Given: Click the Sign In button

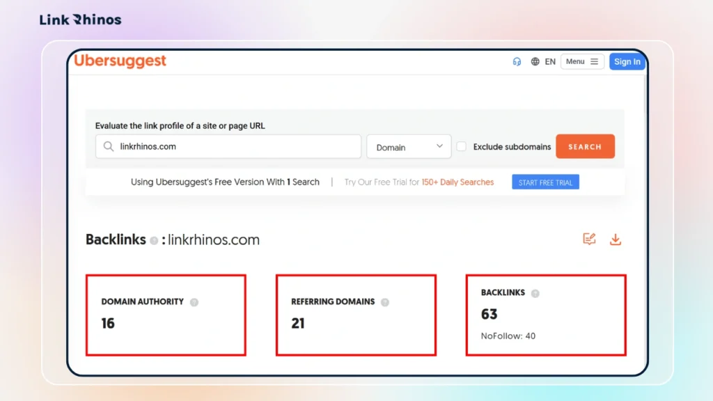Looking at the screenshot, I should click(627, 61).
